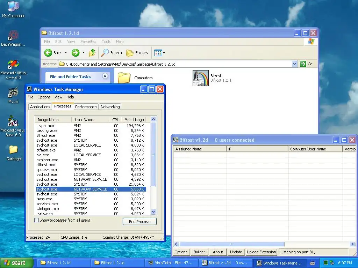Switch to the Performance tab

pos(86,107)
